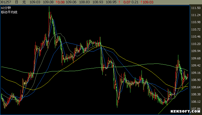Click the 109.16 price axis label
The height and width of the screenshot is (115, 202).
[196, 73]
